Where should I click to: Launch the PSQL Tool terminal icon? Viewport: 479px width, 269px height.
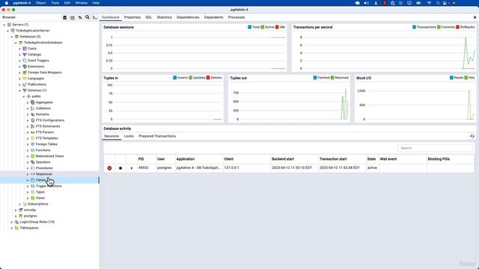pos(95,17)
